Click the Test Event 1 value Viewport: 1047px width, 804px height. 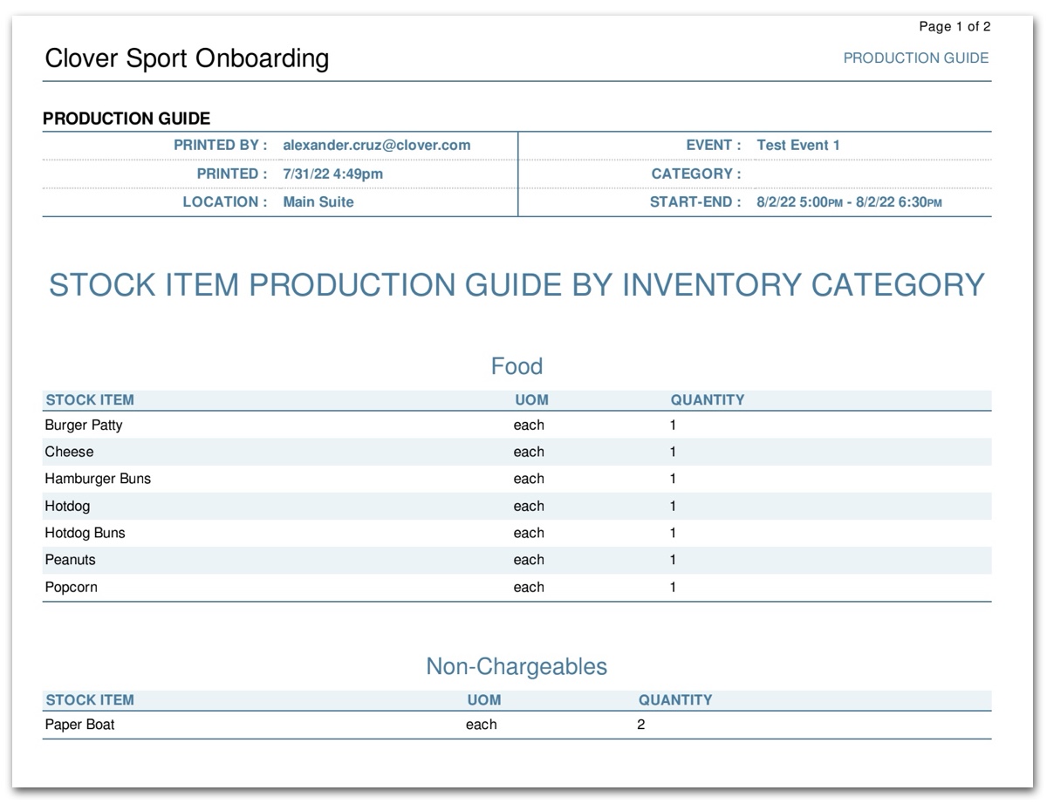(798, 146)
